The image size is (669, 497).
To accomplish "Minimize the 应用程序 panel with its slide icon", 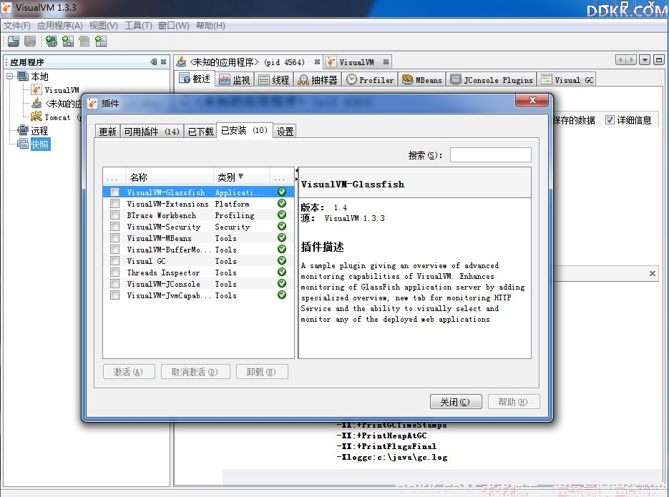I will click(x=154, y=61).
